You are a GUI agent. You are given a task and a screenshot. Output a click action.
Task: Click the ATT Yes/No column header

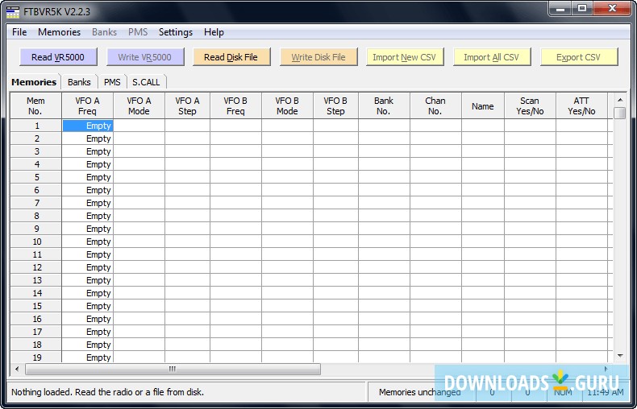[581, 106]
